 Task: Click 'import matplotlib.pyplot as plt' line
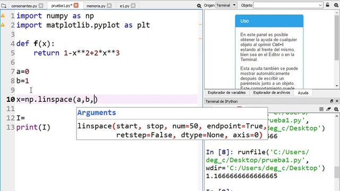click(x=83, y=25)
